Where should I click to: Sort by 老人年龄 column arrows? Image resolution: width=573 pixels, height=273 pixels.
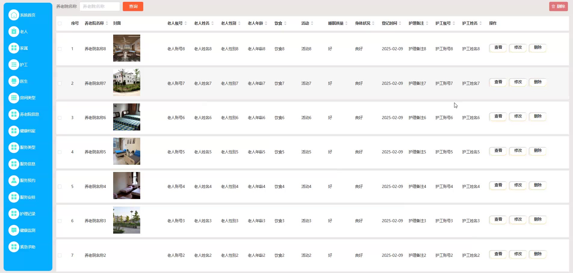266,23
